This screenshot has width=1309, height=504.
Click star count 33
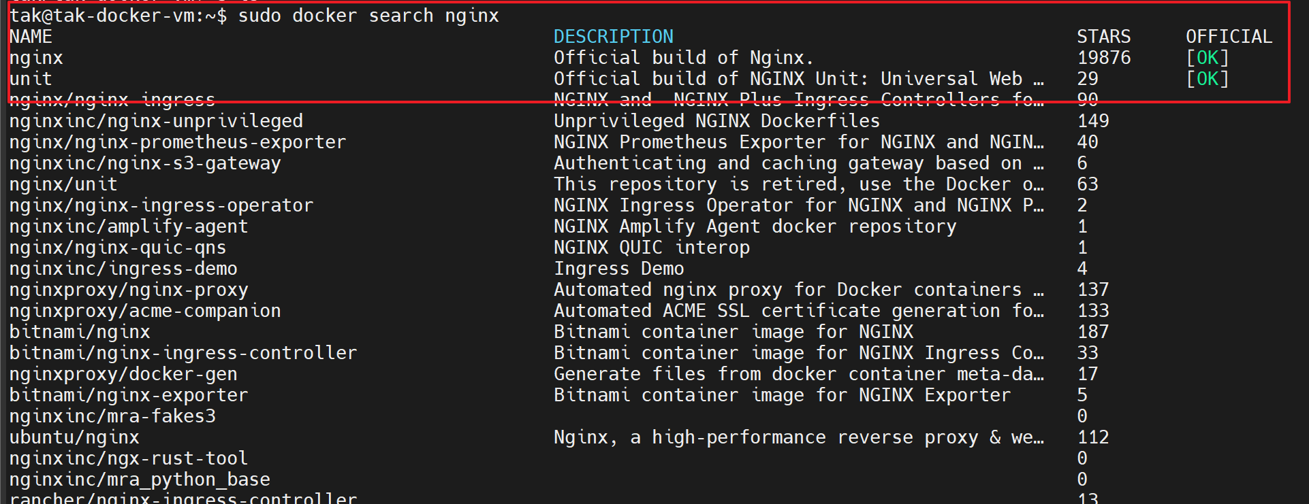pyautogui.click(x=1088, y=353)
